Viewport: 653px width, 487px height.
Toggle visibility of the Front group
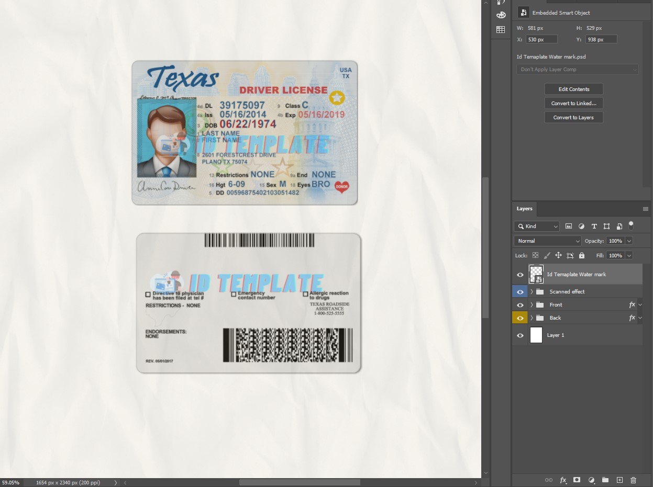(520, 305)
